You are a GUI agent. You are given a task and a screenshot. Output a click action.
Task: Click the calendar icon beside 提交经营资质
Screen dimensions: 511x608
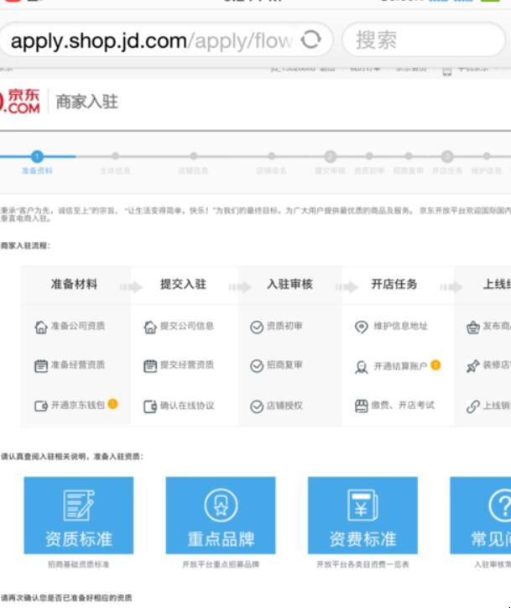[x=150, y=365]
